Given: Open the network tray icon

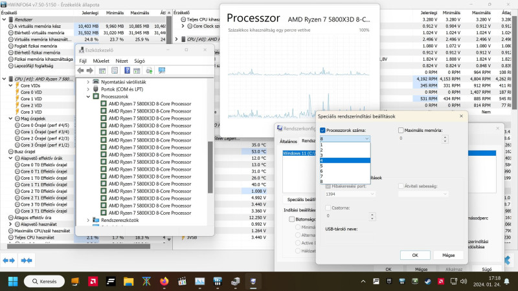Looking at the screenshot, I should click(x=454, y=281).
